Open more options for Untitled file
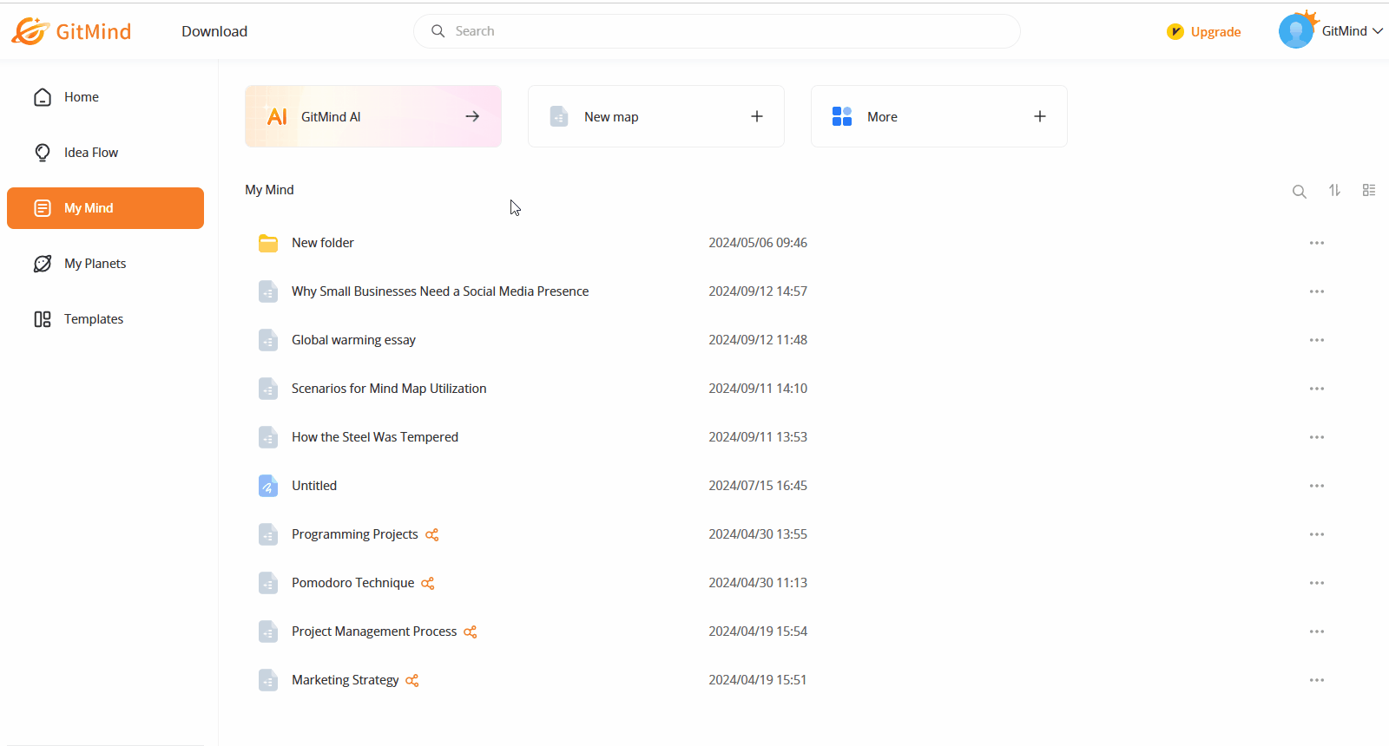 click(1316, 486)
